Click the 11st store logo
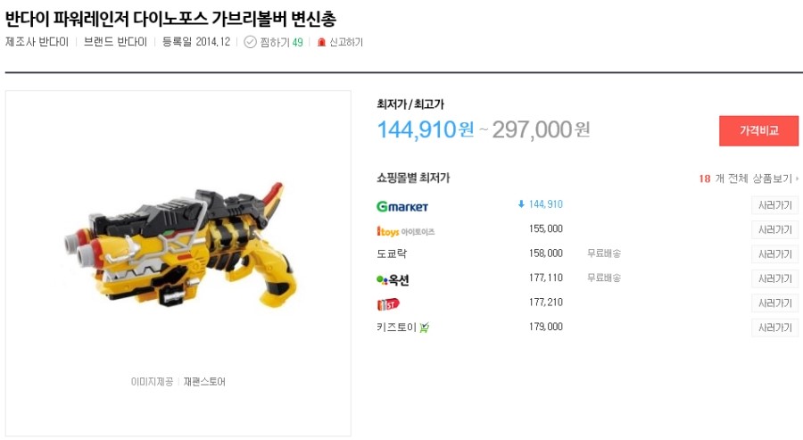Image resolution: width=803 pixels, height=440 pixels. (388, 304)
